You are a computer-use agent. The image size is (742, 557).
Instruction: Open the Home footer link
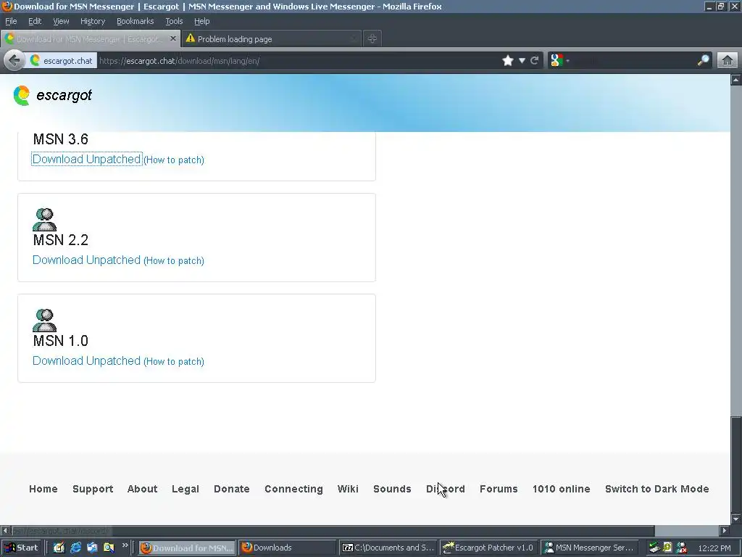[x=43, y=489]
